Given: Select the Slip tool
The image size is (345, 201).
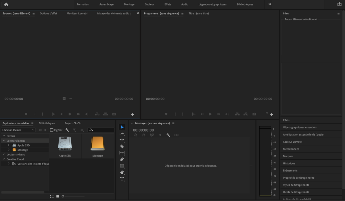Looking at the screenshot, I should tap(122, 153).
